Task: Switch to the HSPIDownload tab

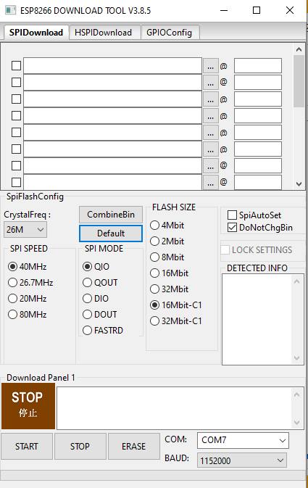Action: click(104, 33)
